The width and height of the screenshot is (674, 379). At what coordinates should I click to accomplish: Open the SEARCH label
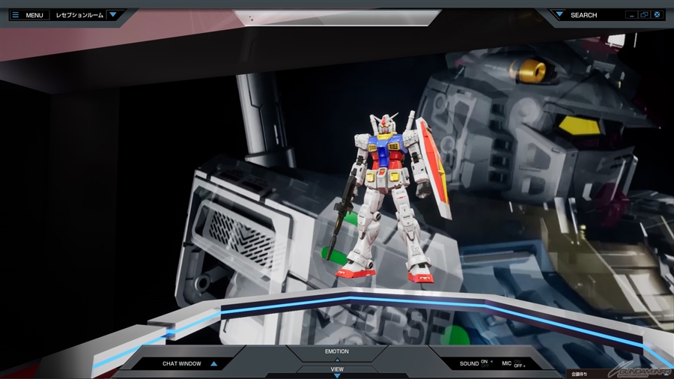[583, 15]
